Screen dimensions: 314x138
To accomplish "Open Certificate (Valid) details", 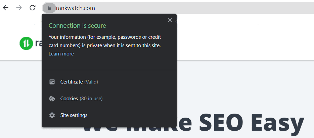I will (79, 82).
